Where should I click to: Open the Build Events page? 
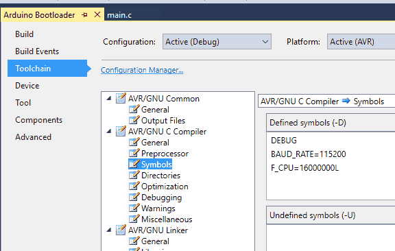pos(37,51)
